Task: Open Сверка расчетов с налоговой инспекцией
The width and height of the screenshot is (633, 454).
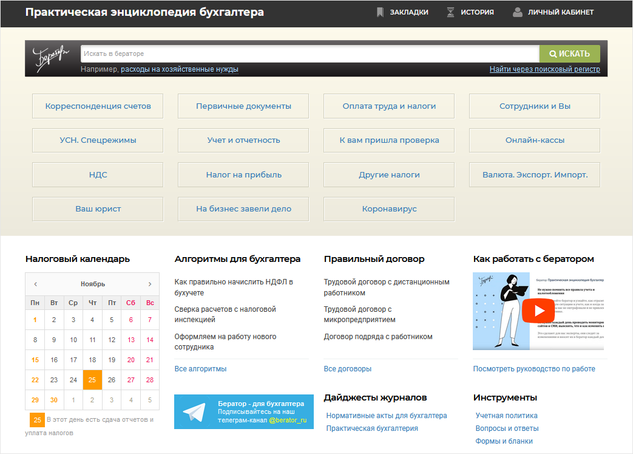Action: (225, 314)
